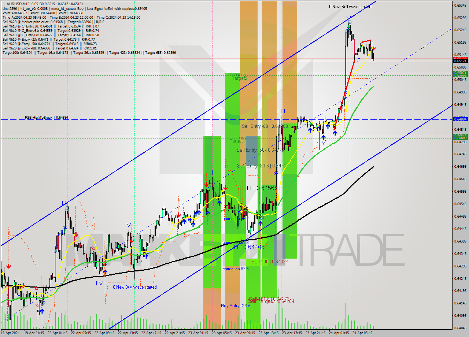469x337 pixels.
Task: Select the 'Sell Entry -88 | 0.64868' label
Action: [265, 126]
